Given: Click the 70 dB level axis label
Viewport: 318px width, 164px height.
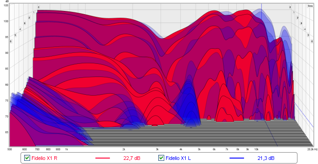Looking at the screenshot, I should coord(7,117).
